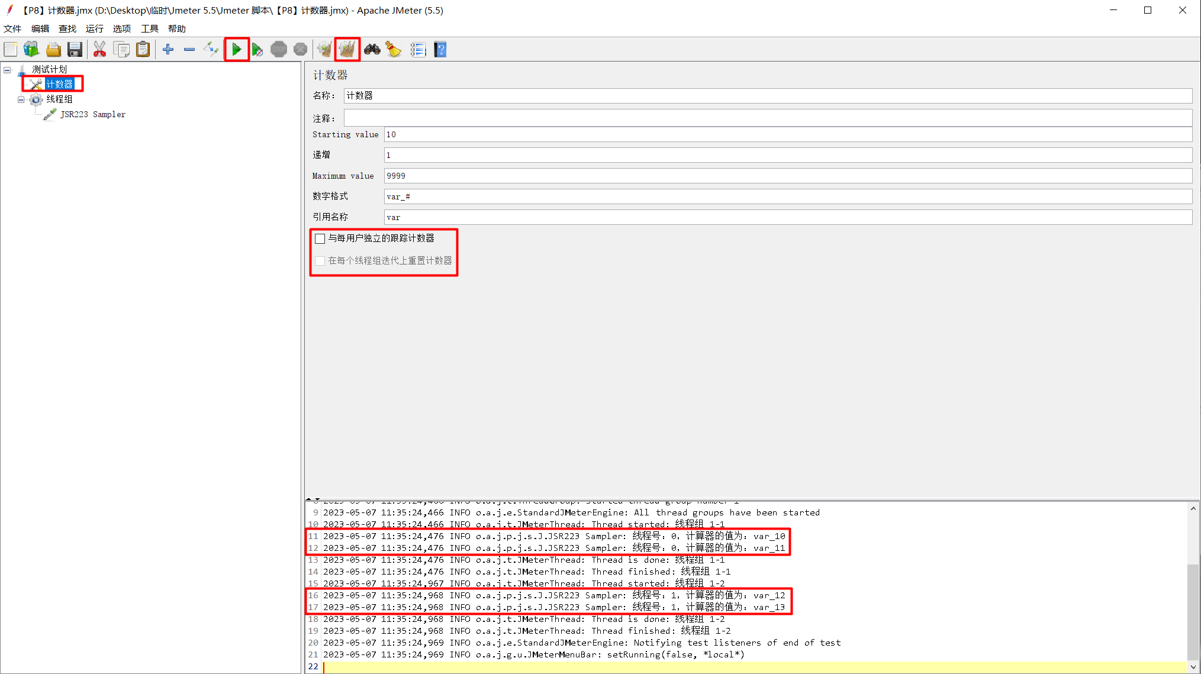Click the Reset search brush icon
This screenshot has width=1201, height=674.
(x=394, y=50)
